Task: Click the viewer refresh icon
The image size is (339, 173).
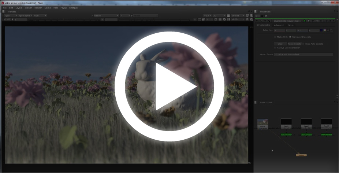Action: 224,19
